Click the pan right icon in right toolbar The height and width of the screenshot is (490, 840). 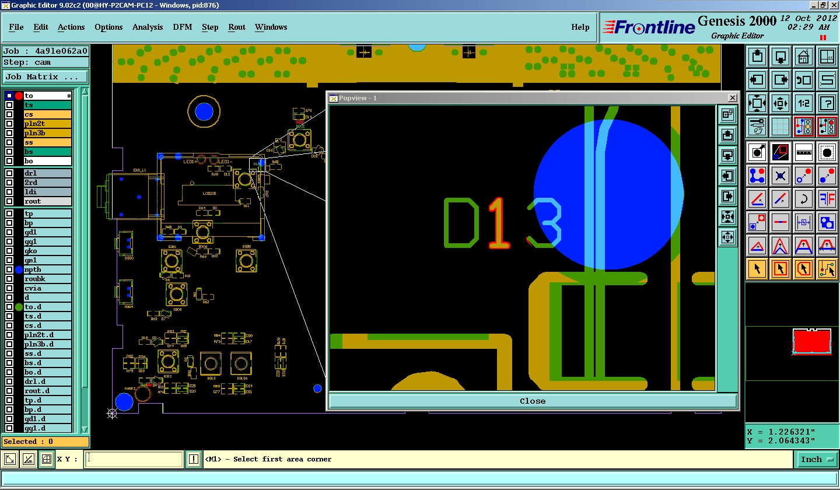click(x=780, y=80)
